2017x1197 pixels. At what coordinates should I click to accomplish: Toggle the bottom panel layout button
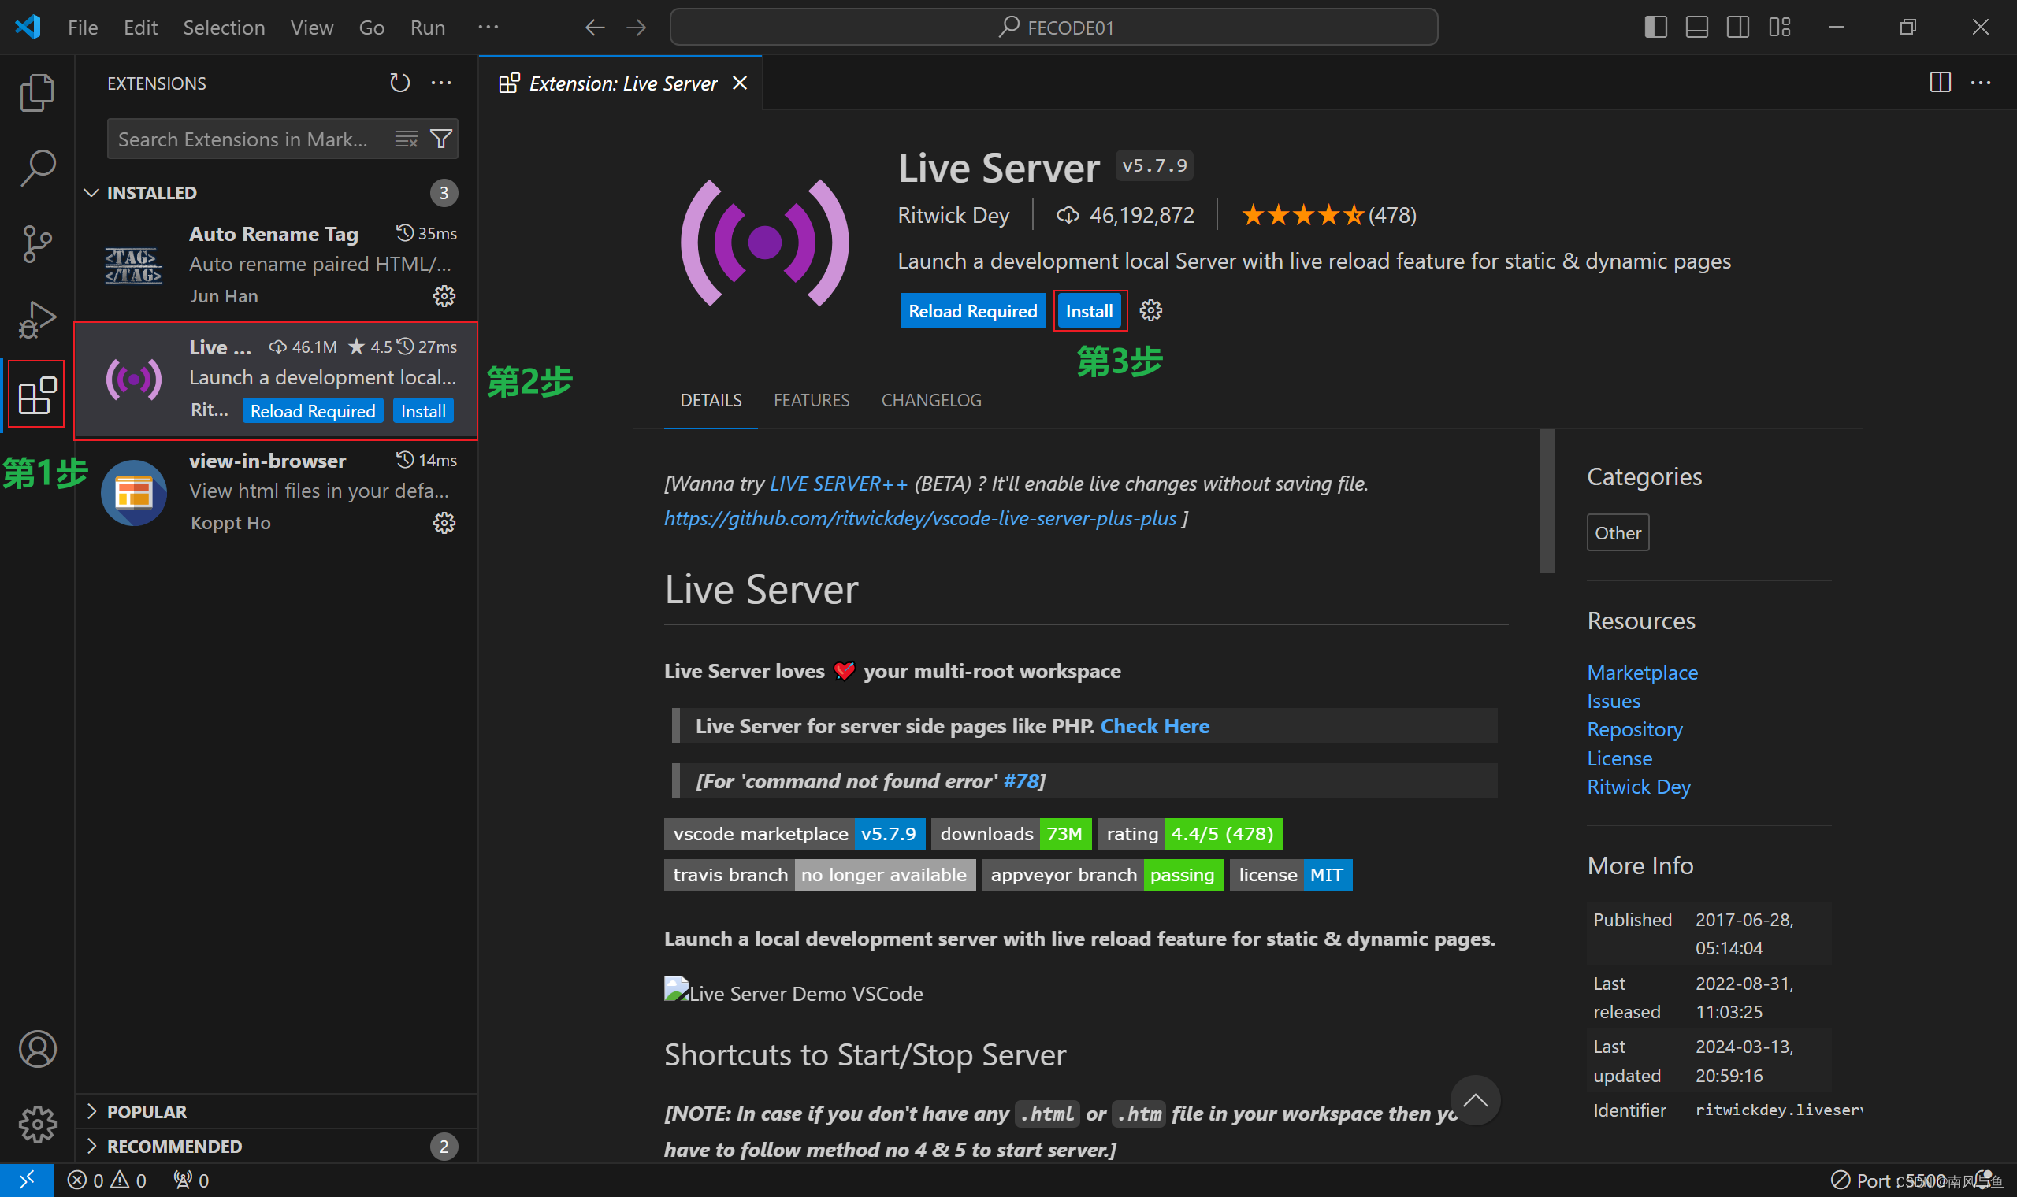[x=1696, y=28]
